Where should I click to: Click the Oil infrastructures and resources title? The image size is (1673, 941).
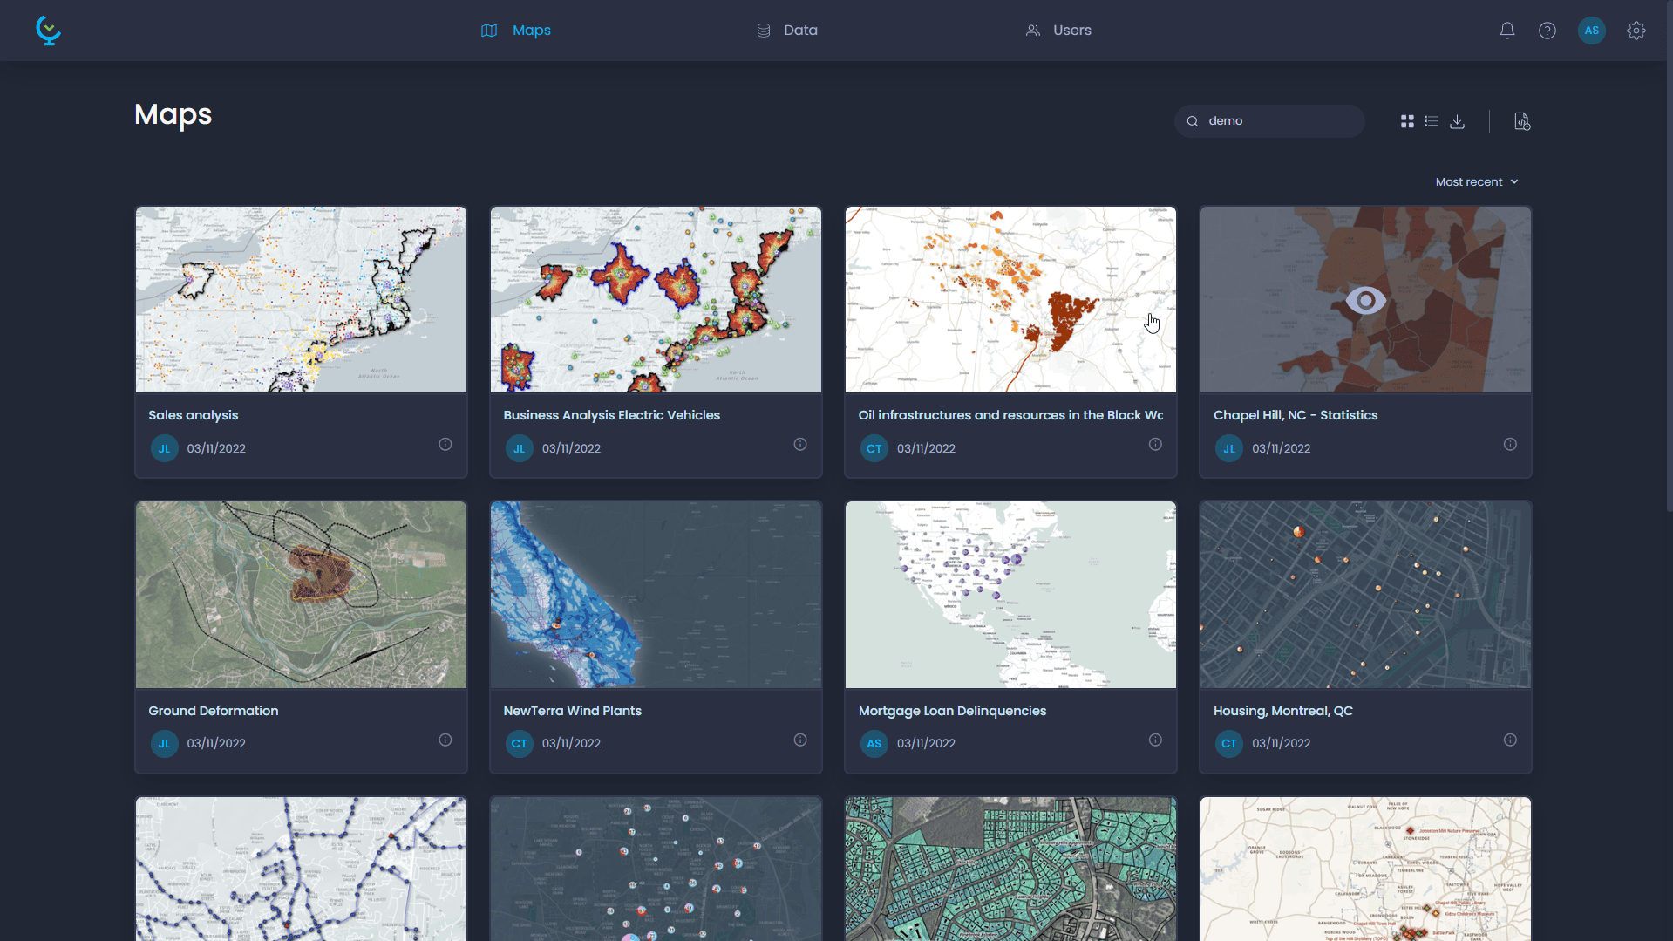point(1010,416)
